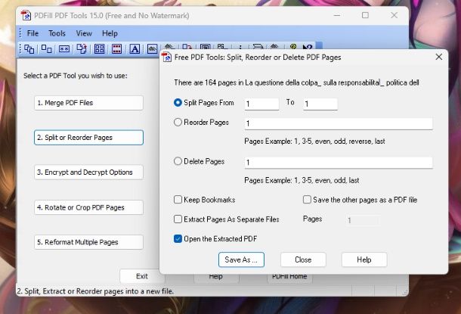The image size is (461, 314).
Task: Click the Close button in the dialog
Action: pyautogui.click(x=303, y=260)
